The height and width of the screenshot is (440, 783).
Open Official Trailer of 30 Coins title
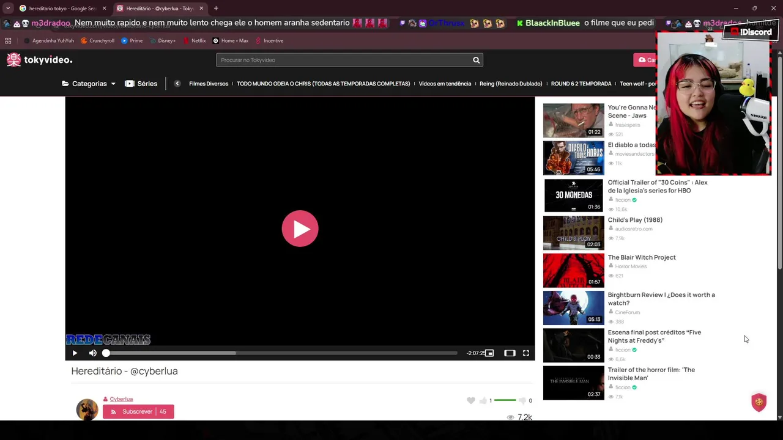pyautogui.click(x=658, y=186)
